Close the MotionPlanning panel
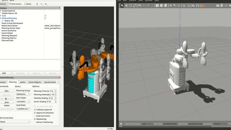Screen dimensions: 231x130 (59, 77)
